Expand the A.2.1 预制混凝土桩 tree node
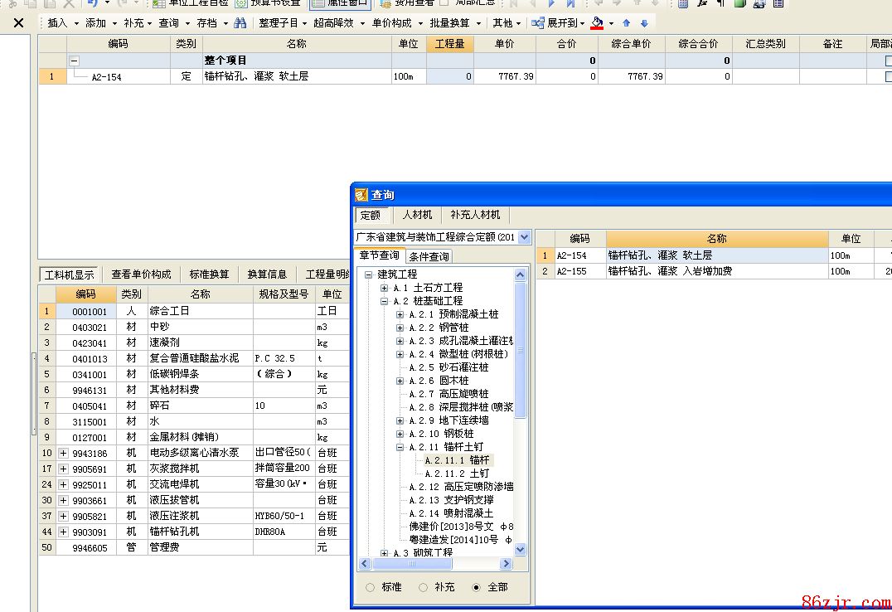Viewport: 892px width, 612px height. 400,314
